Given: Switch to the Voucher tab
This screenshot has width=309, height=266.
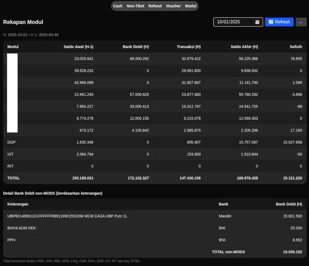Looking at the screenshot, I should click(173, 6).
